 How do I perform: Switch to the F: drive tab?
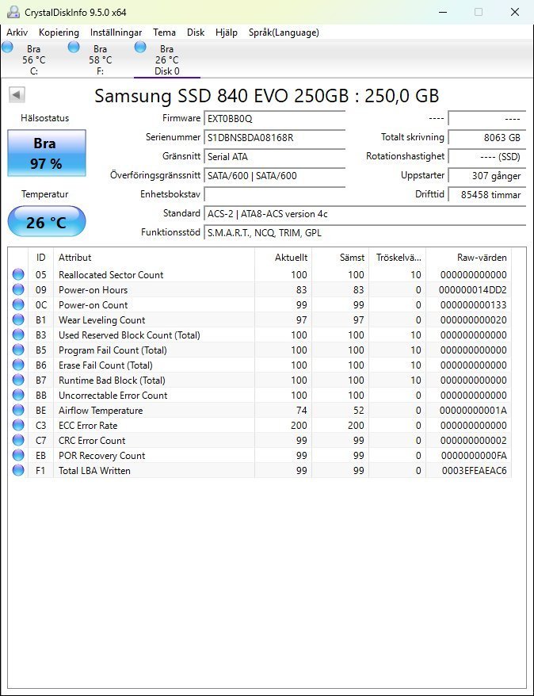[x=101, y=59]
